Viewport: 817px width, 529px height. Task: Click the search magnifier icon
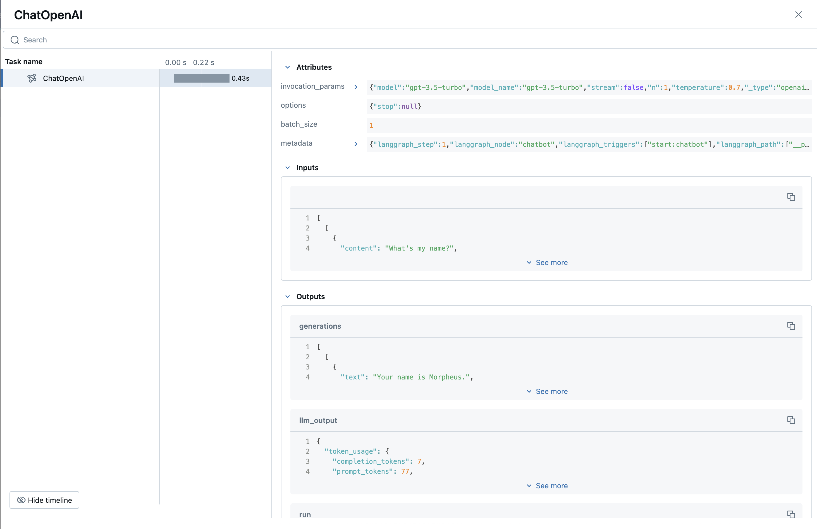(15, 40)
